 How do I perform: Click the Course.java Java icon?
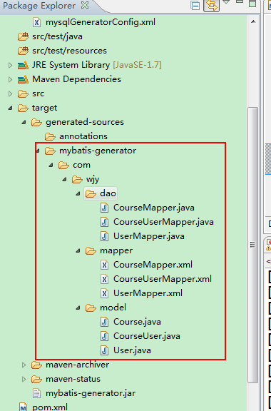tap(104, 322)
